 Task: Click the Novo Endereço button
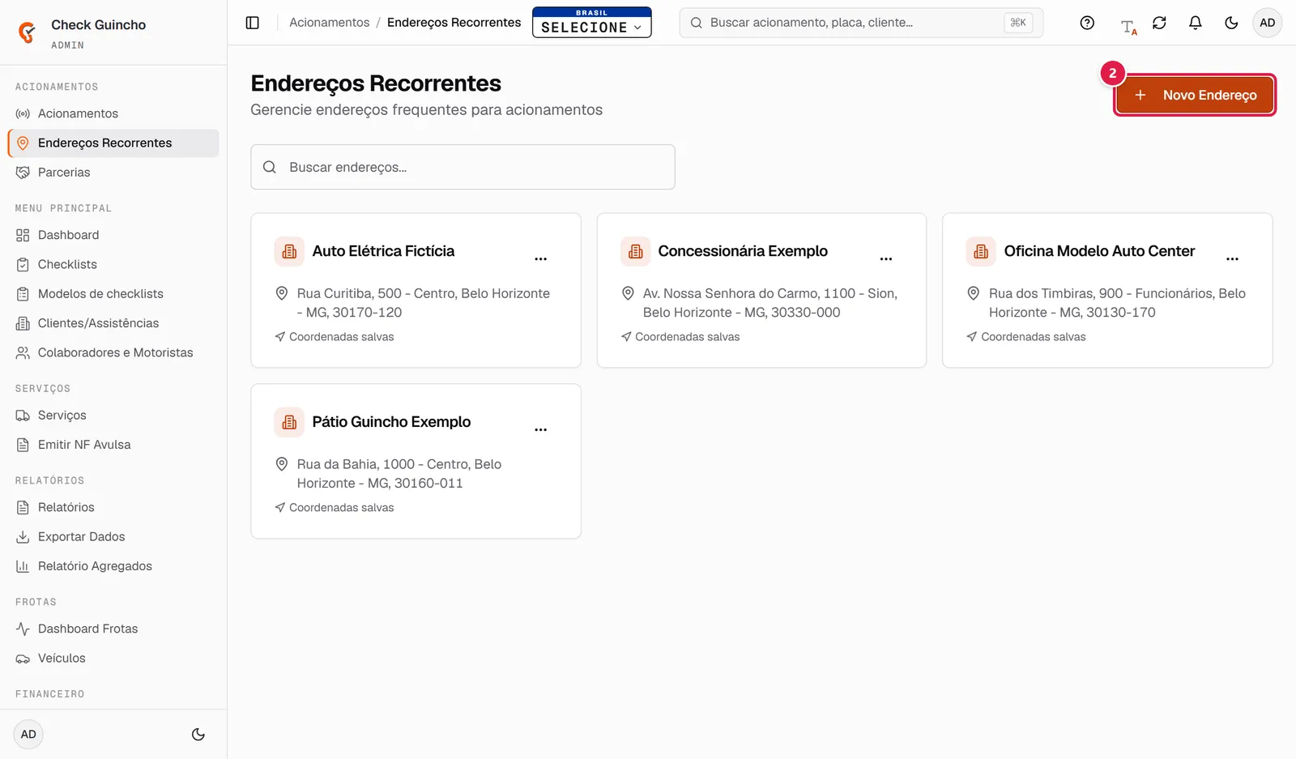[x=1195, y=95]
